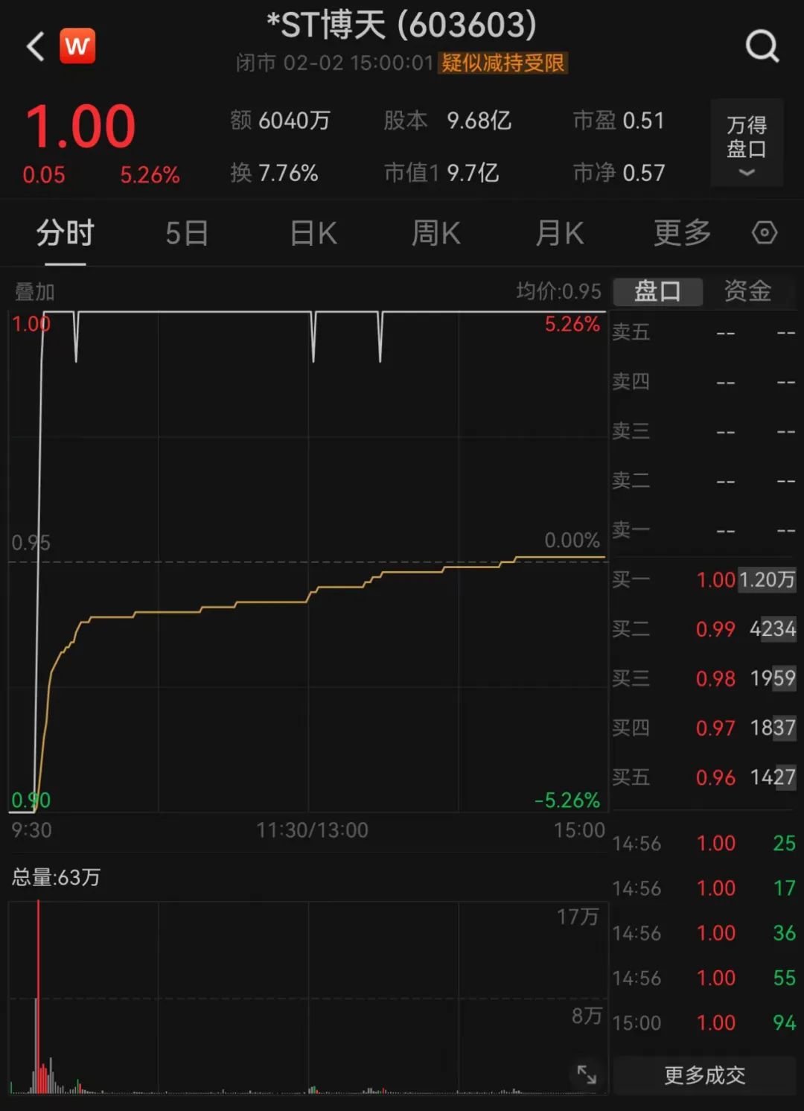The image size is (804, 1111).
Task: Tap the Wind app logo icon
Action: point(78,46)
